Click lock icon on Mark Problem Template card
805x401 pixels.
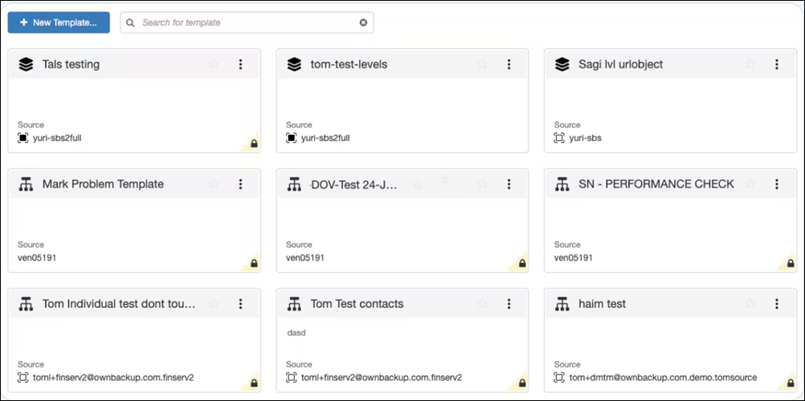tap(254, 264)
